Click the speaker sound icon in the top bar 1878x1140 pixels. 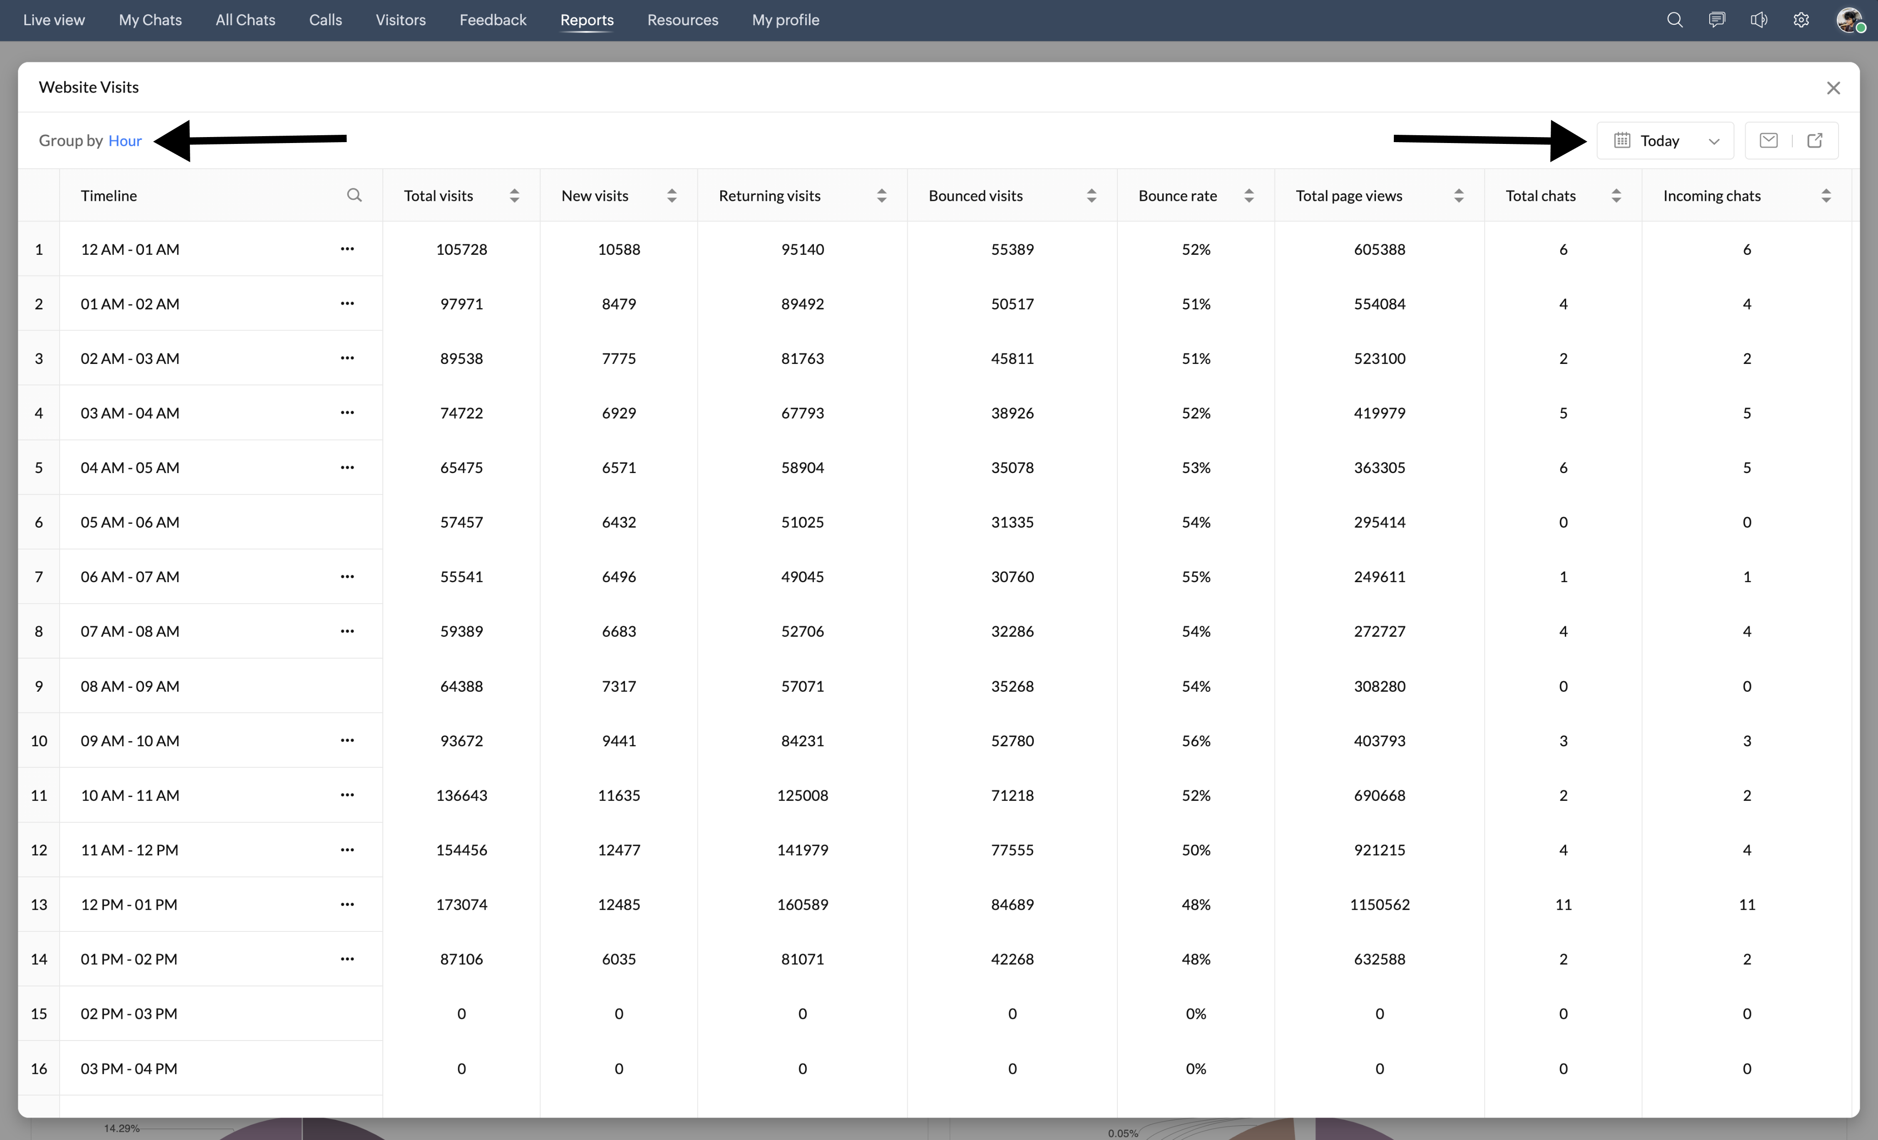pos(1758,20)
